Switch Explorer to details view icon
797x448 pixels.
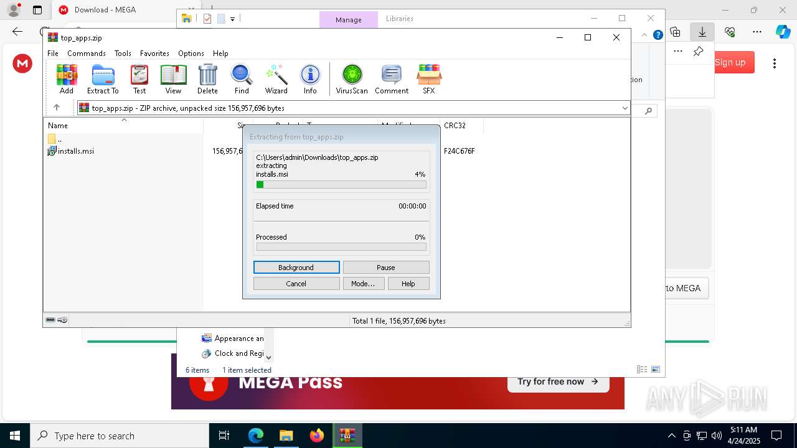pyautogui.click(x=642, y=370)
